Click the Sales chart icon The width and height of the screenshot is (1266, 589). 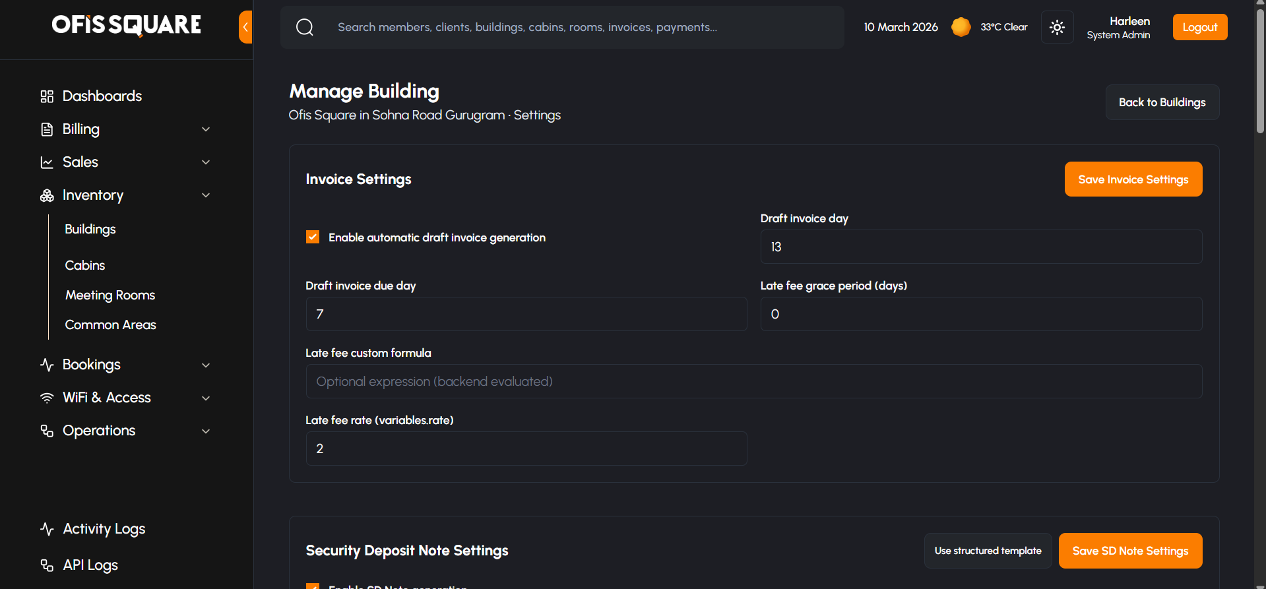click(x=47, y=162)
